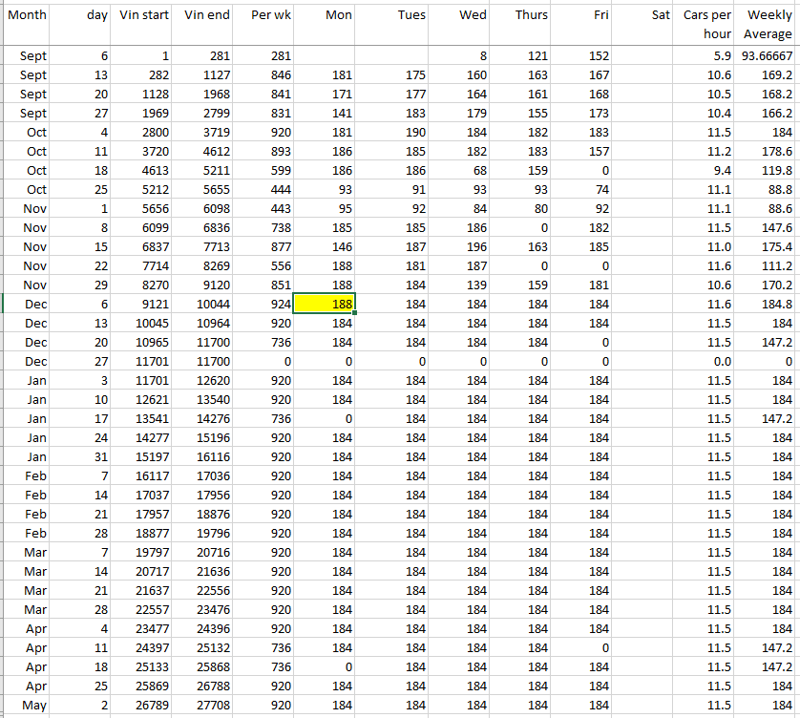This screenshot has width=800, height=718.
Task: Select the Cars per hour header cell
Action: pyautogui.click(x=707, y=24)
